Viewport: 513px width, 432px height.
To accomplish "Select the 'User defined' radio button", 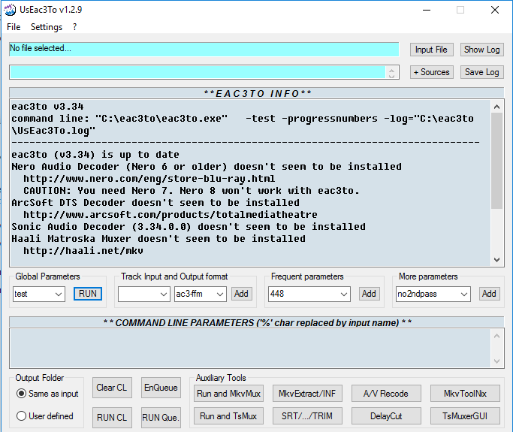I will [21, 416].
